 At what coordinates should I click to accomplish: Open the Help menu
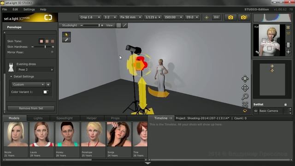tap(43, 9)
